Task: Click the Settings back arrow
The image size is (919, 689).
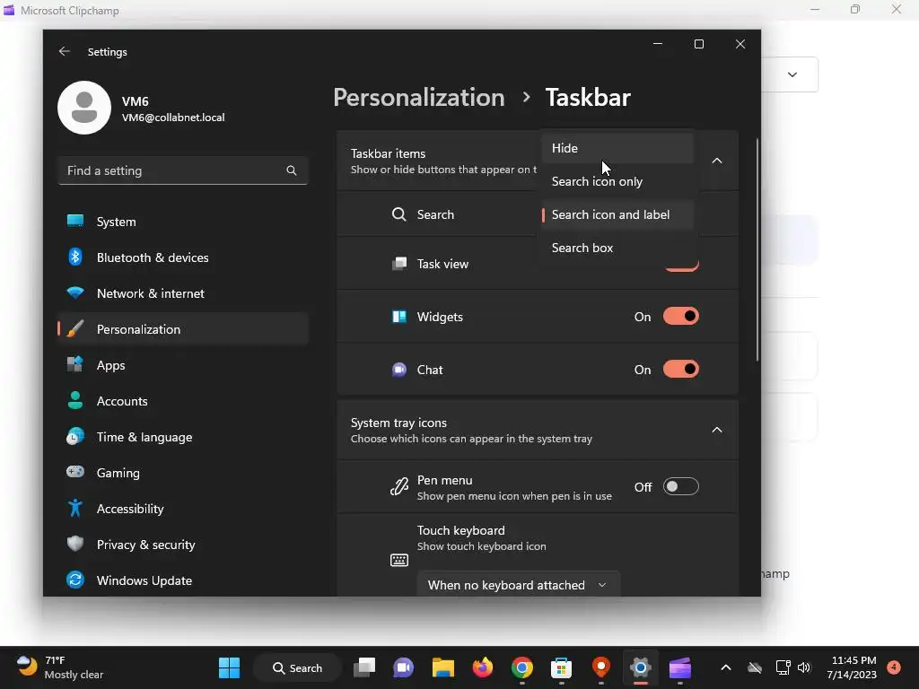Action: pos(65,51)
